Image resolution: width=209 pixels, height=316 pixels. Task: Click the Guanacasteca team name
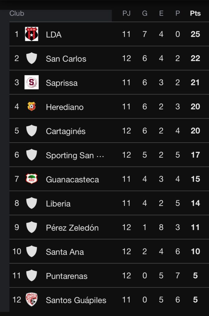point(72,179)
